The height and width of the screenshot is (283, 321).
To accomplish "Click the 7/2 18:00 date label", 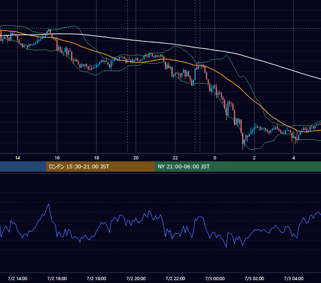I will (96, 278).
